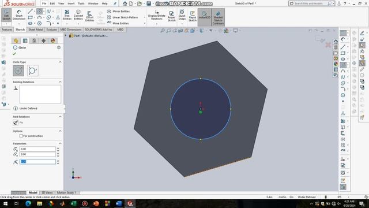Collapse the Existing Relations section
Image resolution: width=369 pixels, height=208 pixels.
point(60,82)
